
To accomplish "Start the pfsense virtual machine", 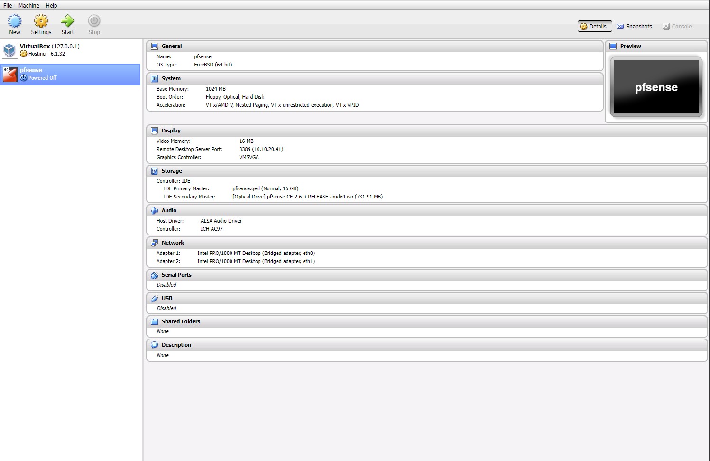I will (x=67, y=23).
